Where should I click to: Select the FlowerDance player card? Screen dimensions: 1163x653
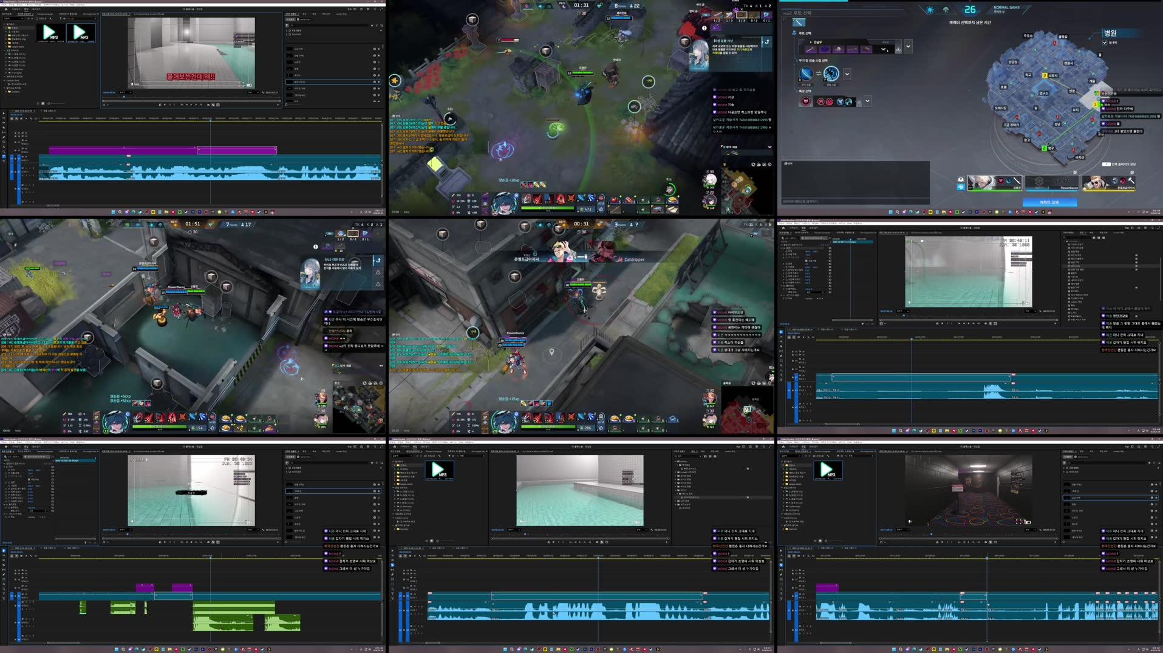pyautogui.click(x=1052, y=182)
